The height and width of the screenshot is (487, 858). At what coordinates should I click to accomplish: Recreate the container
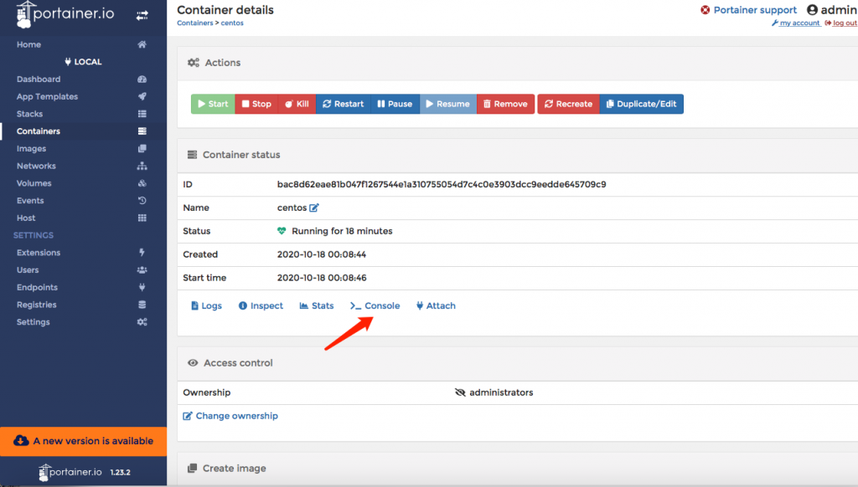[x=568, y=104]
